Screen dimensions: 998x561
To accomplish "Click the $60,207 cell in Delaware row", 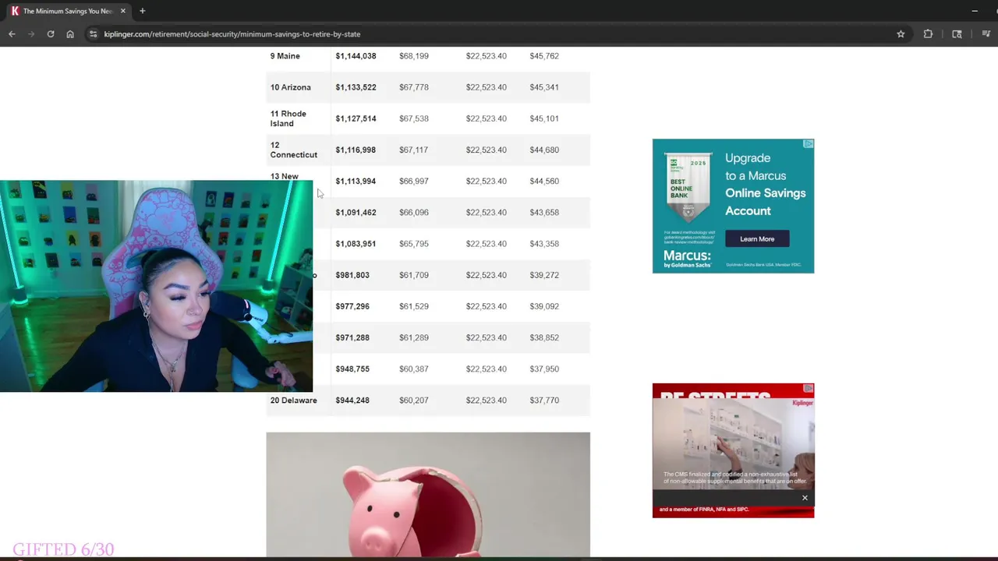I will coord(414,400).
